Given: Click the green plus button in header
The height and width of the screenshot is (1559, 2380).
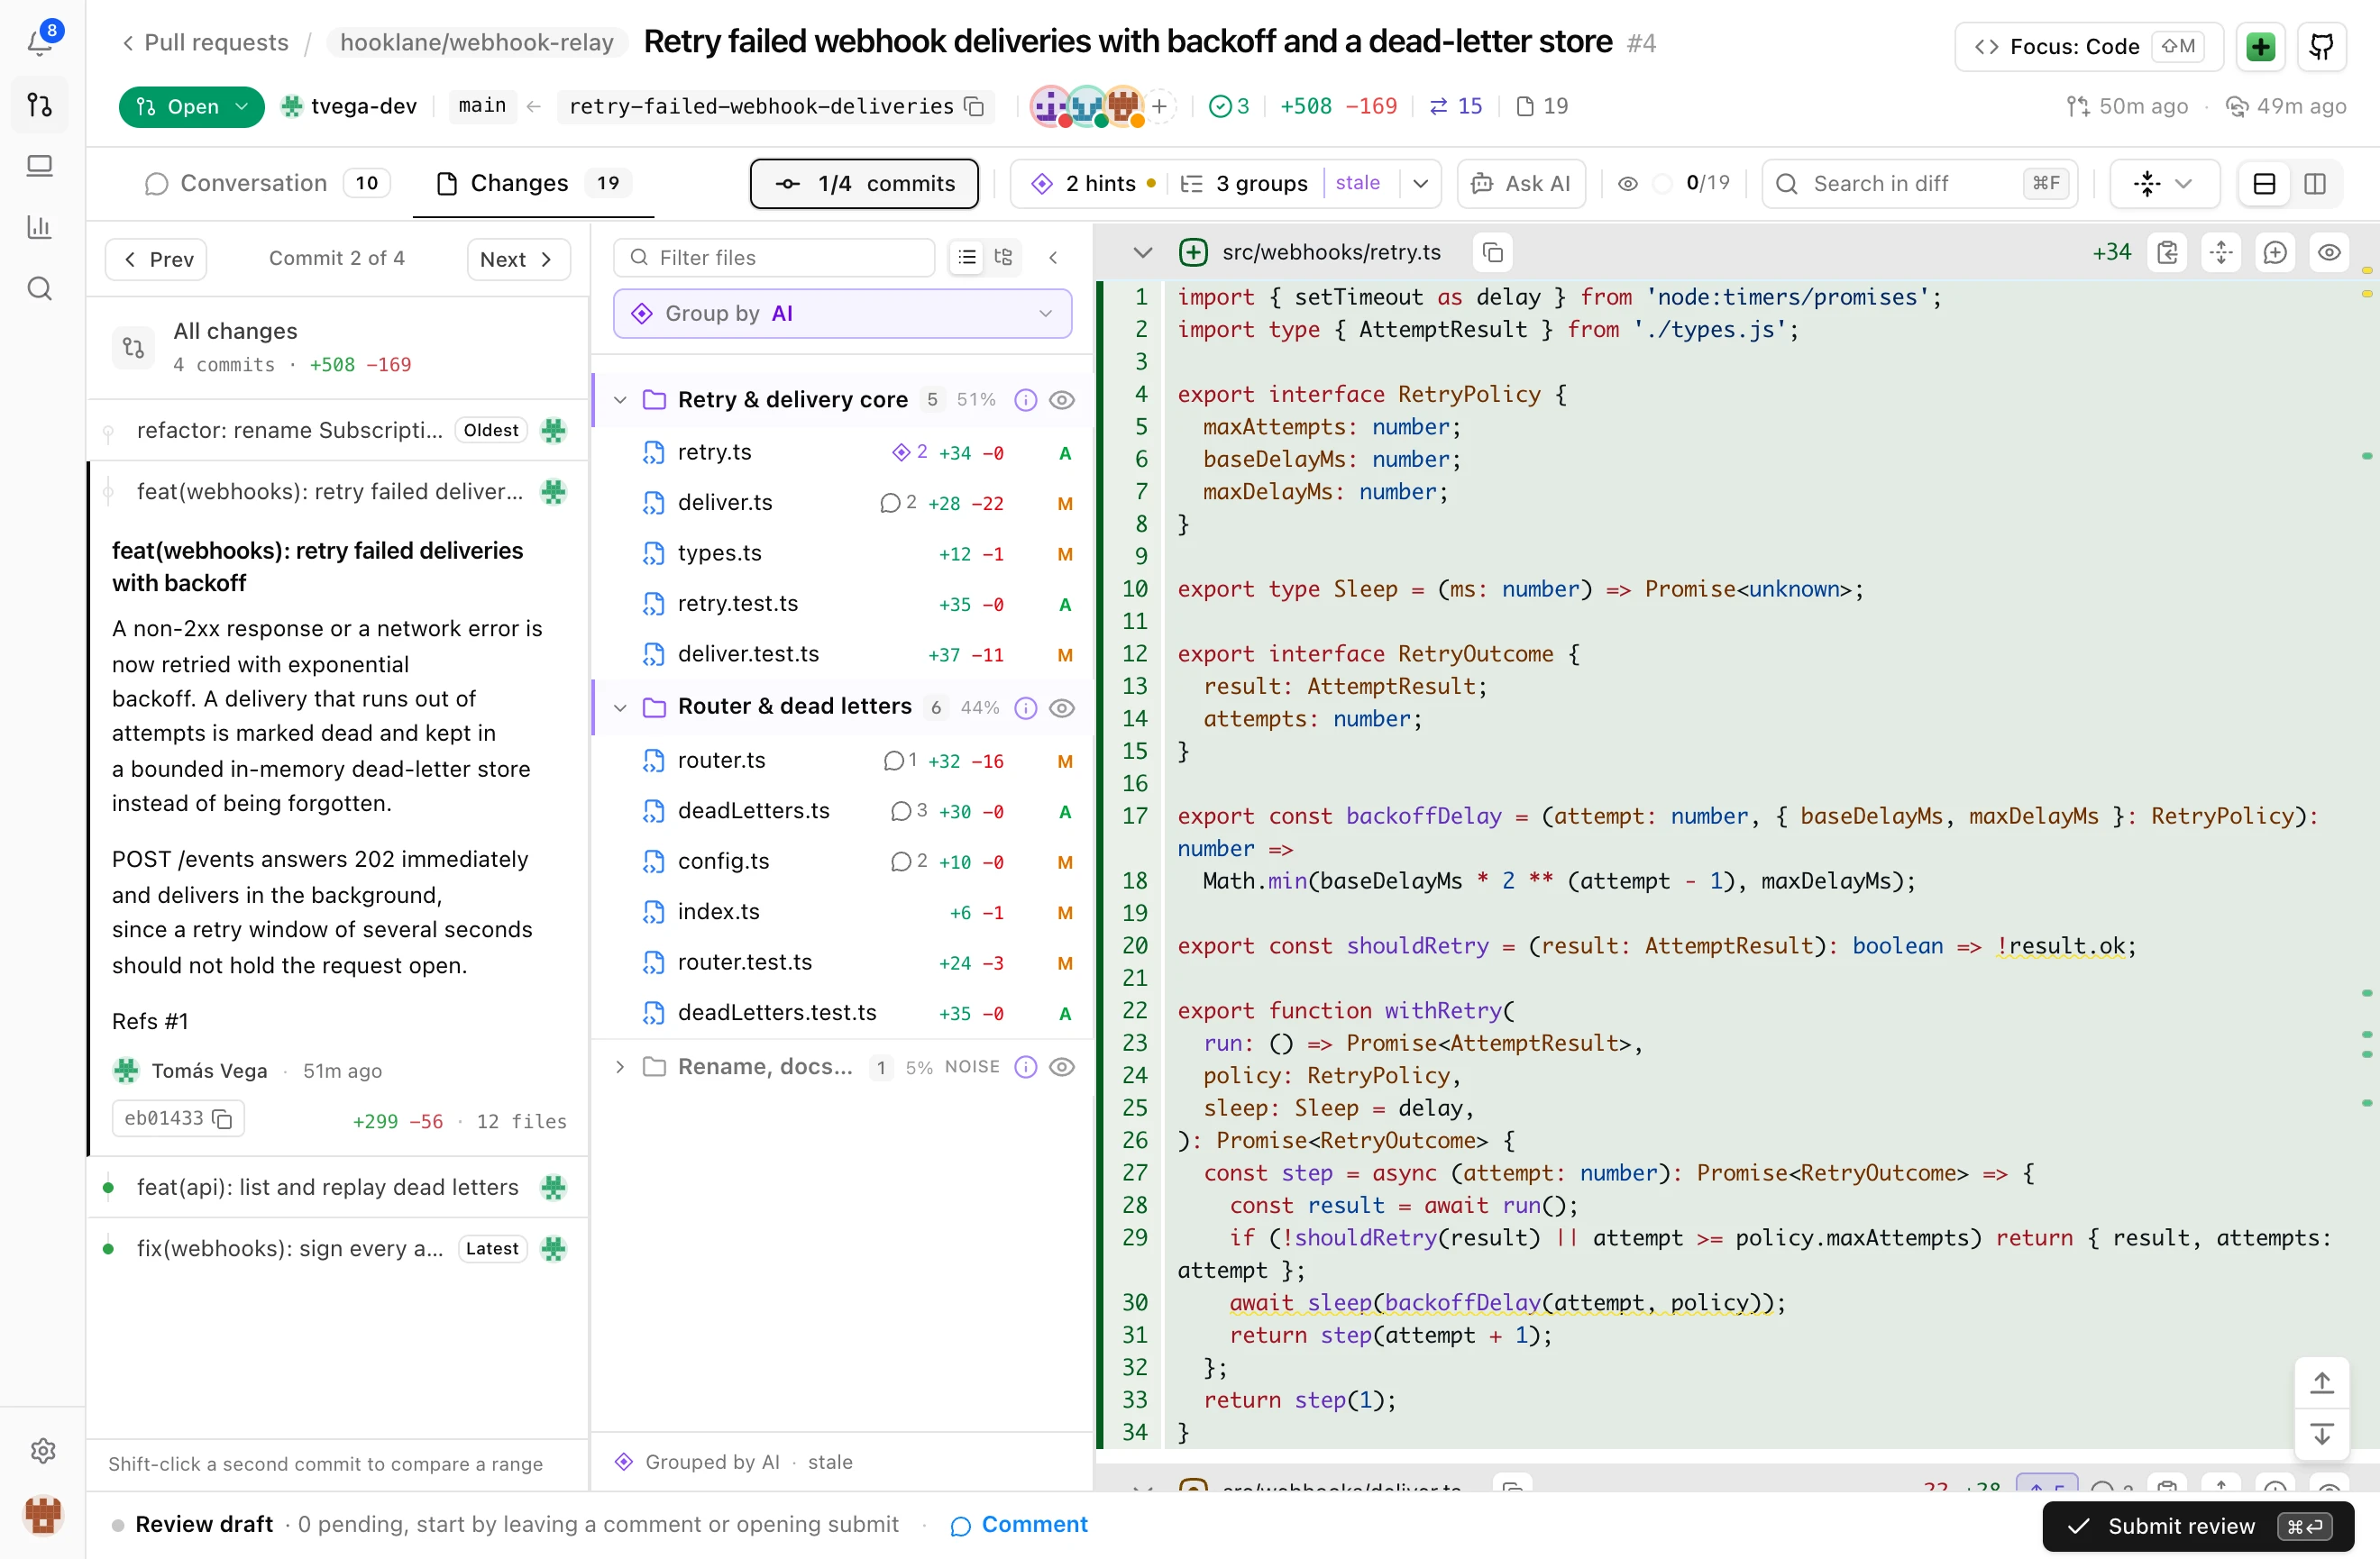Looking at the screenshot, I should pyautogui.click(x=2260, y=46).
